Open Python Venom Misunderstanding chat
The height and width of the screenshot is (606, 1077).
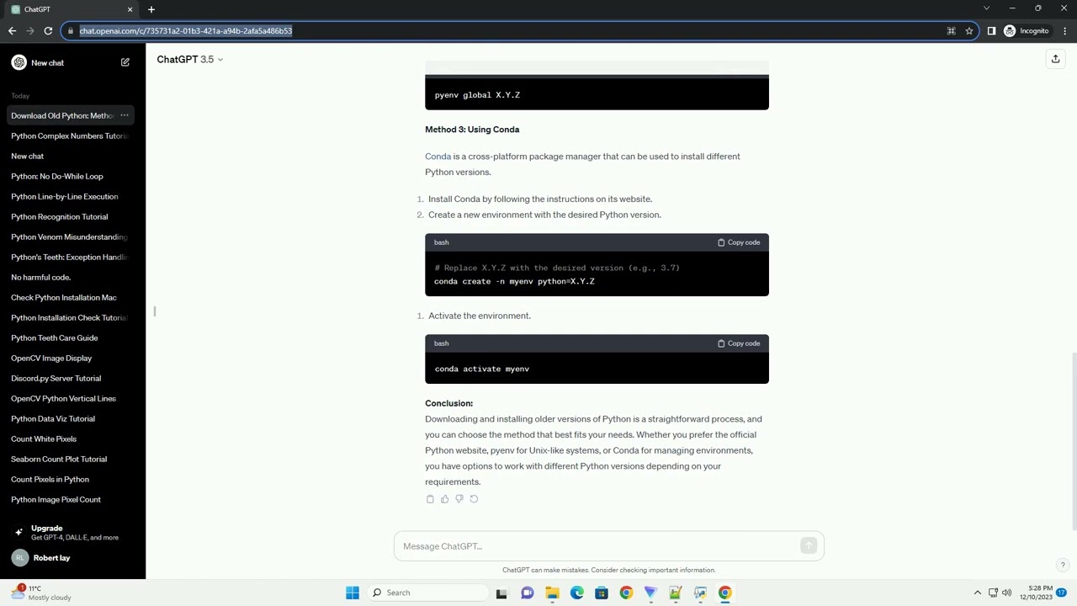(x=72, y=237)
